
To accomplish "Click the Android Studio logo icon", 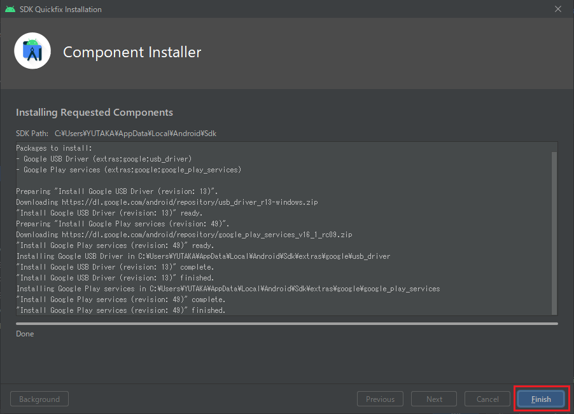I will click(32, 51).
